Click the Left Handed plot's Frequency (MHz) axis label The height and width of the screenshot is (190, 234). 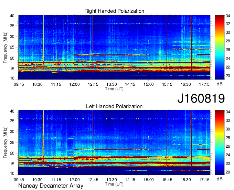tap(5, 142)
